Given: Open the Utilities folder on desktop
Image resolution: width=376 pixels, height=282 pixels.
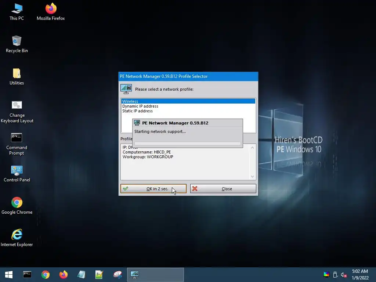Looking at the screenshot, I should pyautogui.click(x=17, y=77).
